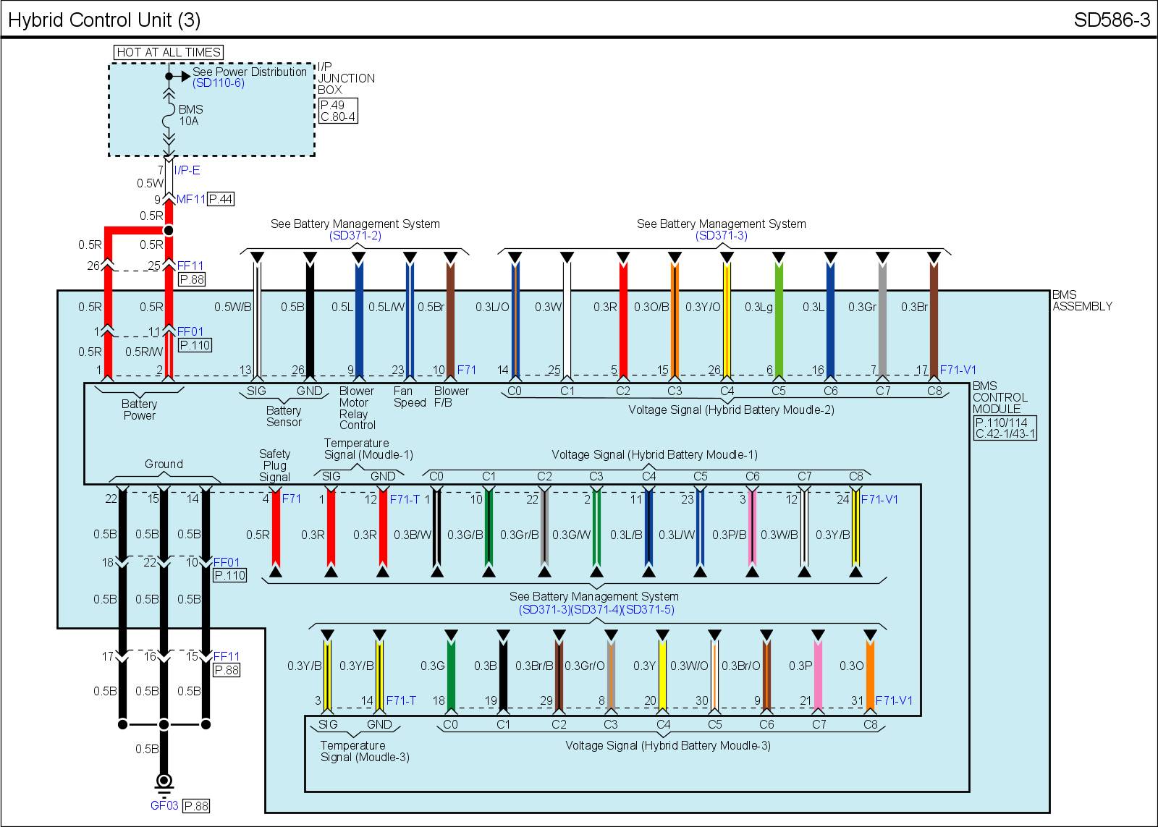This screenshot has width=1158, height=827.
Task: Click the GF03 ground point label
Action: coord(164,805)
